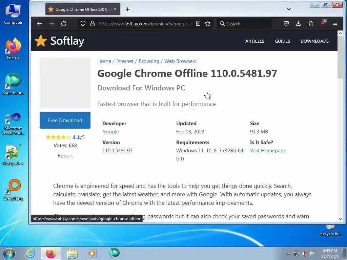The image size is (347, 260).
Task: Select the Recycle Bin desktop icon
Action: (330, 230)
